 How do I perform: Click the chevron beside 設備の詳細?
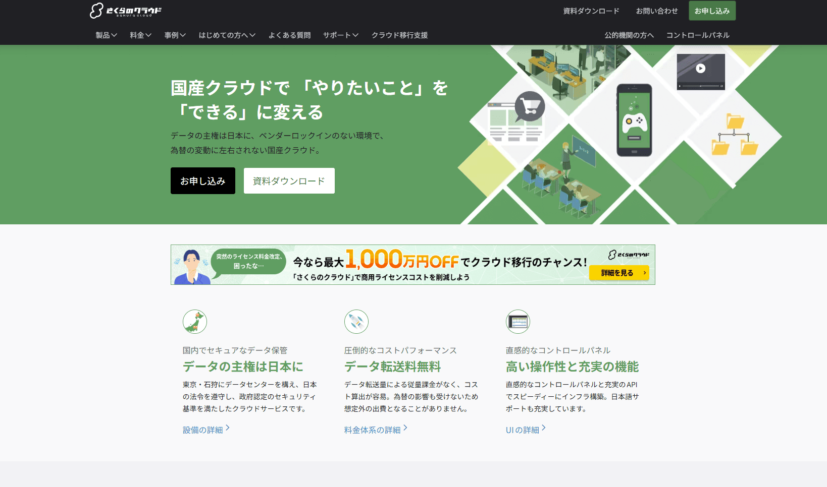[228, 428]
